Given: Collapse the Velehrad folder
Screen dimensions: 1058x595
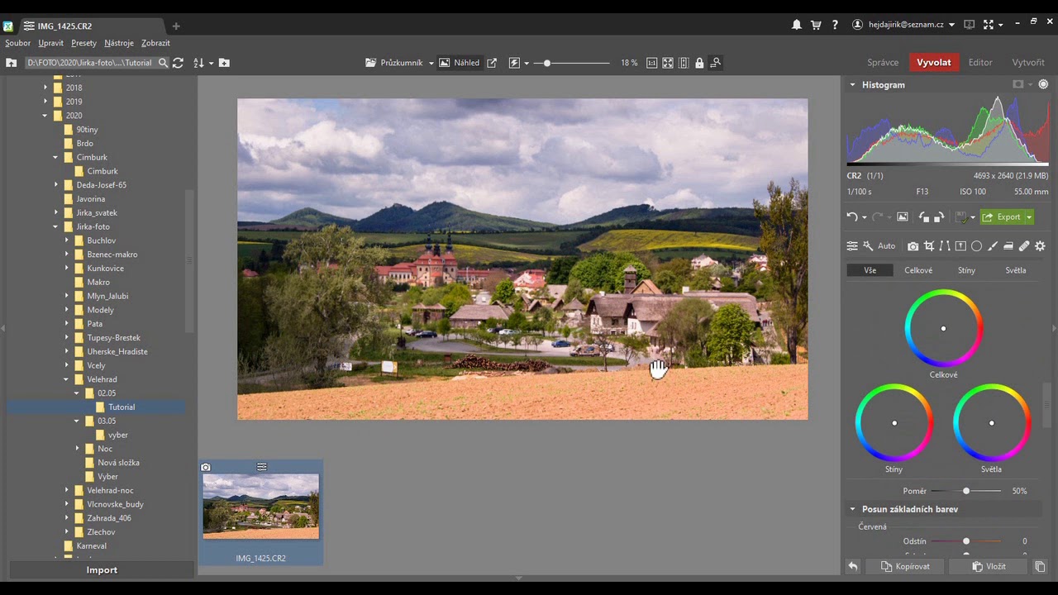Looking at the screenshot, I should (67, 379).
